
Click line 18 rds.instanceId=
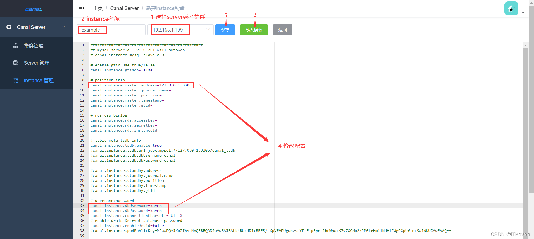125,130
